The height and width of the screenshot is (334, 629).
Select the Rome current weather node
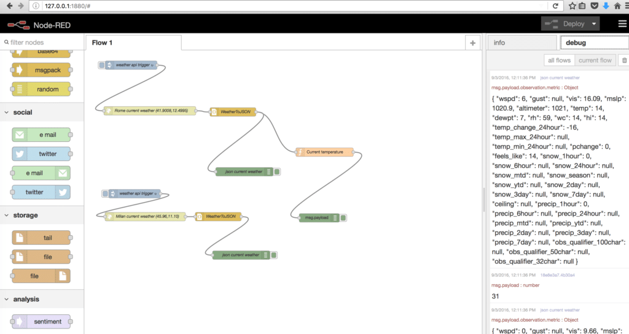pyautogui.click(x=150, y=111)
